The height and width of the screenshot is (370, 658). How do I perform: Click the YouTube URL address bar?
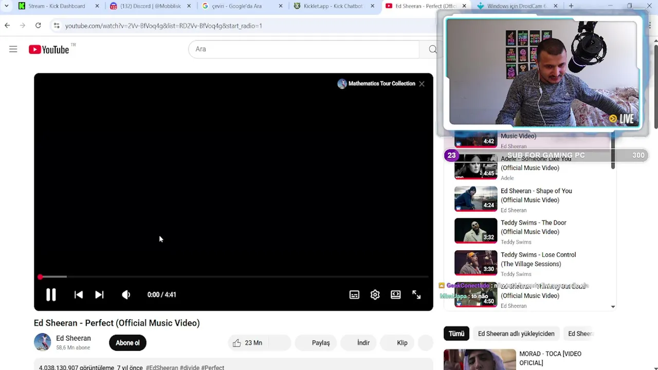(x=163, y=26)
